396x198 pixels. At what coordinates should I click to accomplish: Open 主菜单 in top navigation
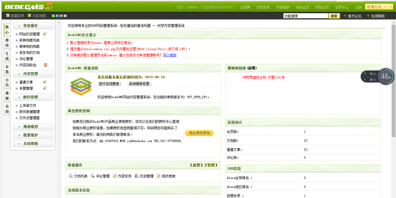245,7
